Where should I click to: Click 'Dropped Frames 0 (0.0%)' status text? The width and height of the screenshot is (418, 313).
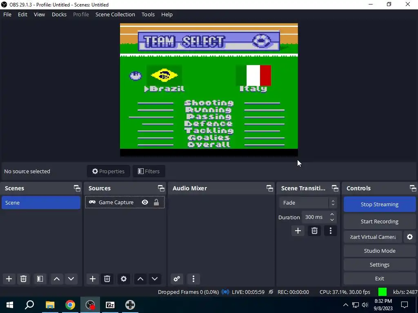coord(188,292)
